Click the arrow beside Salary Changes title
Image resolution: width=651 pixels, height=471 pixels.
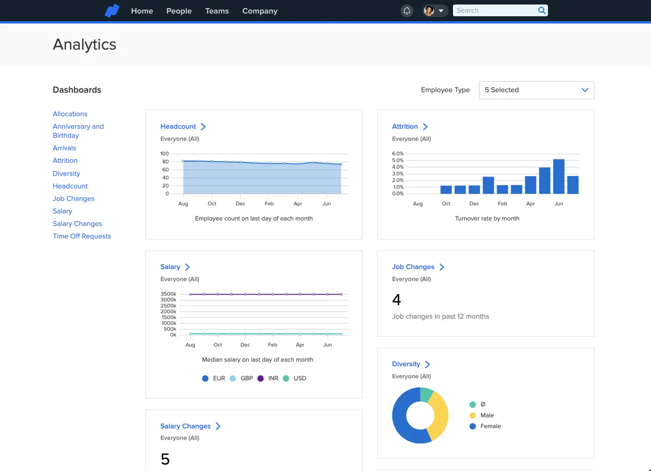(x=218, y=426)
